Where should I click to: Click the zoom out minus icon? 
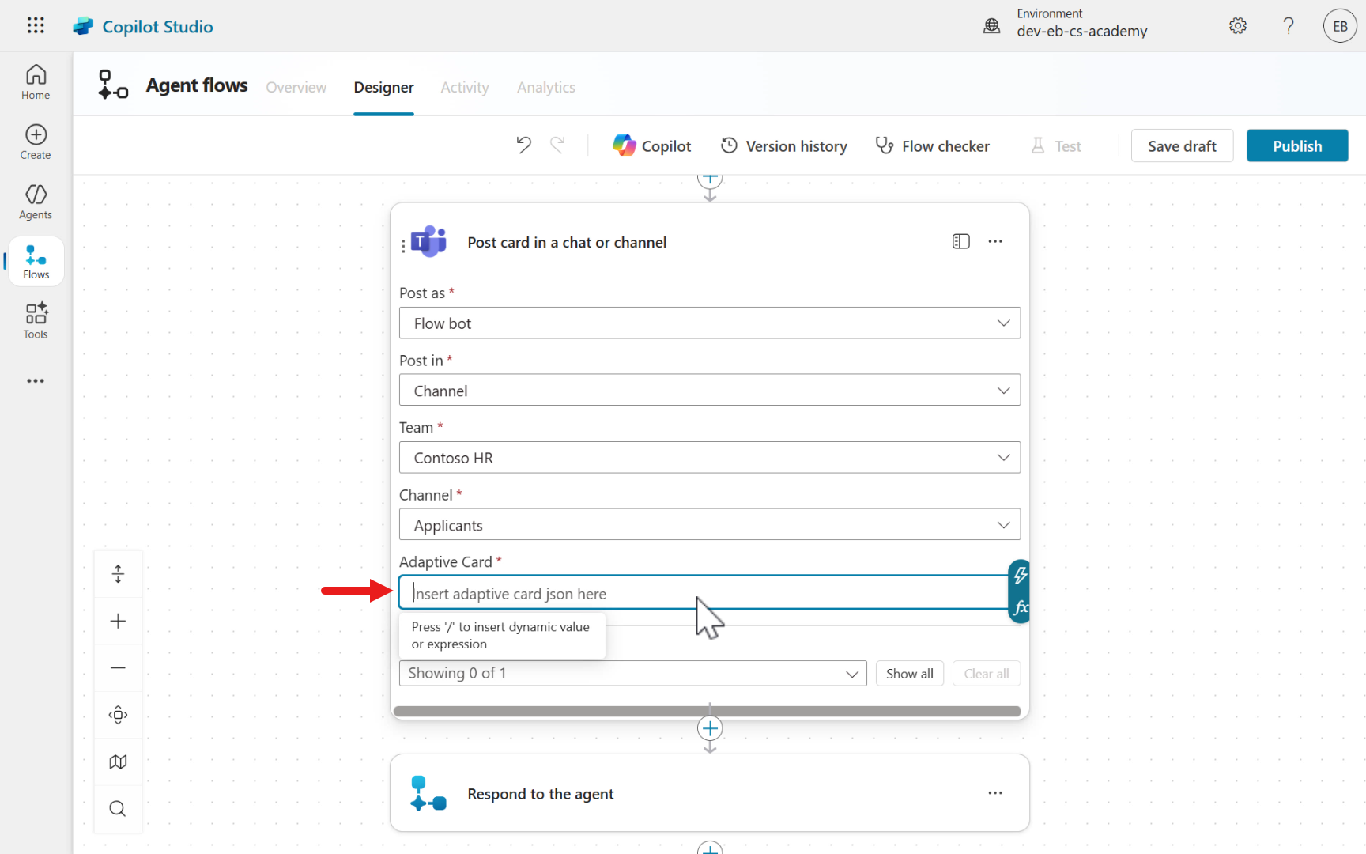[118, 668]
